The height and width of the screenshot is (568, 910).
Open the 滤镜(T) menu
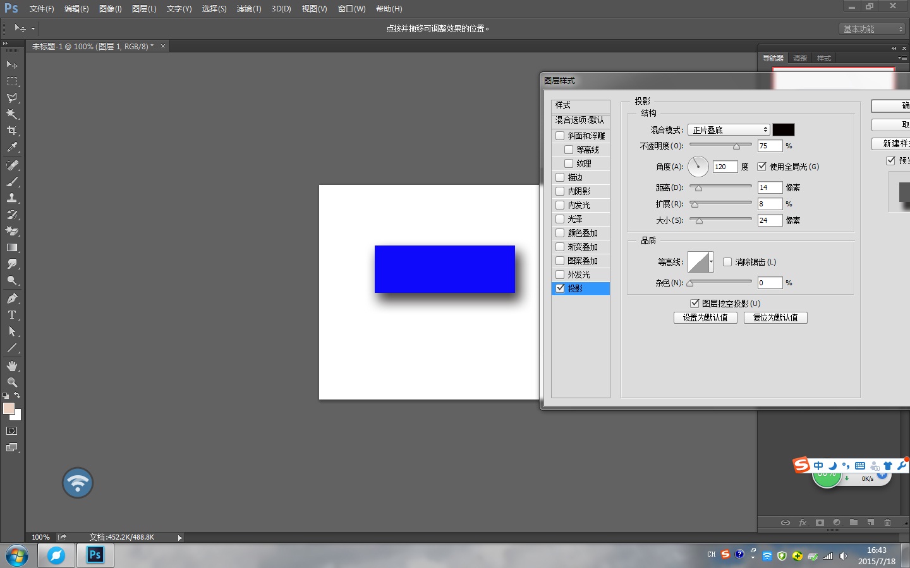click(249, 9)
